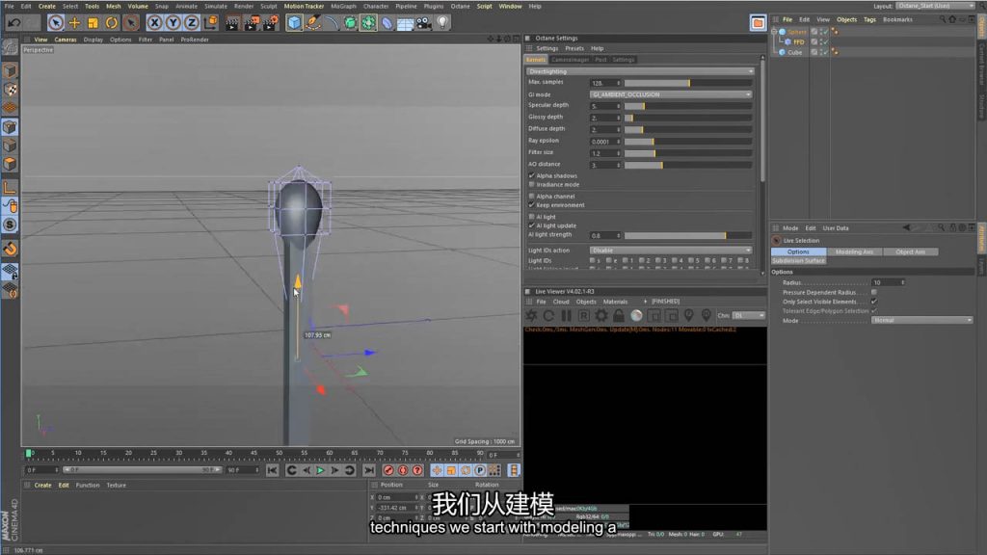The height and width of the screenshot is (555, 987).
Task: Select the Move tool icon
Action: point(74,23)
